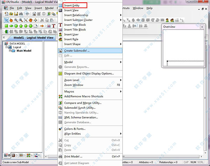Select the Macros explorer tab marked M

click(x=30, y=155)
